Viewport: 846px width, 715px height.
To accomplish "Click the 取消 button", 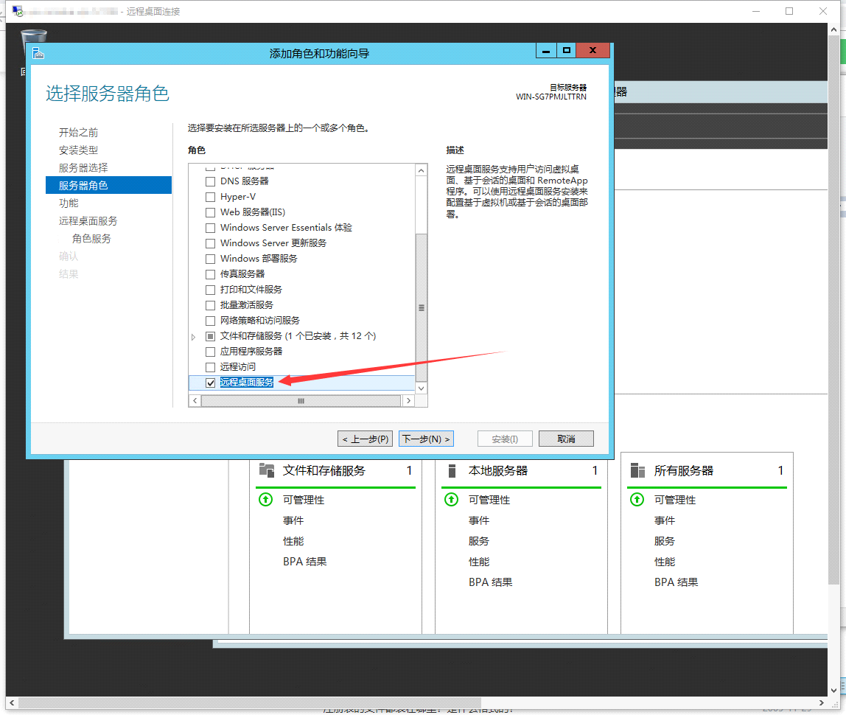I will [x=565, y=439].
